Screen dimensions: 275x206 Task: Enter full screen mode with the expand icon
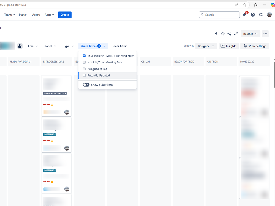[236, 34]
